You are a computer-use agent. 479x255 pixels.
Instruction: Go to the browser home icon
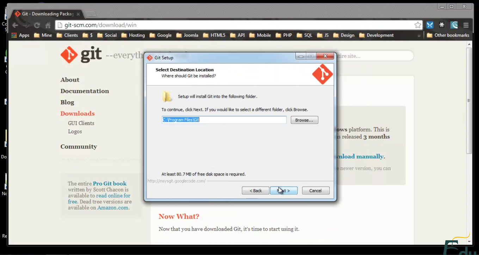48,25
